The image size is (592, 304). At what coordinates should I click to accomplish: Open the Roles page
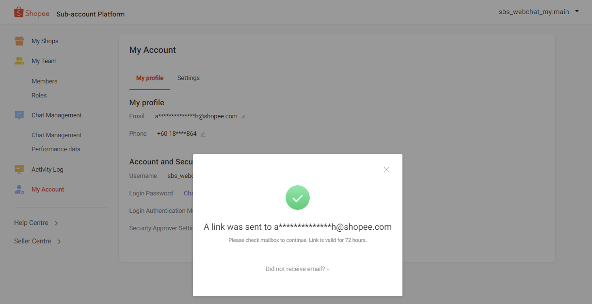pyautogui.click(x=39, y=95)
